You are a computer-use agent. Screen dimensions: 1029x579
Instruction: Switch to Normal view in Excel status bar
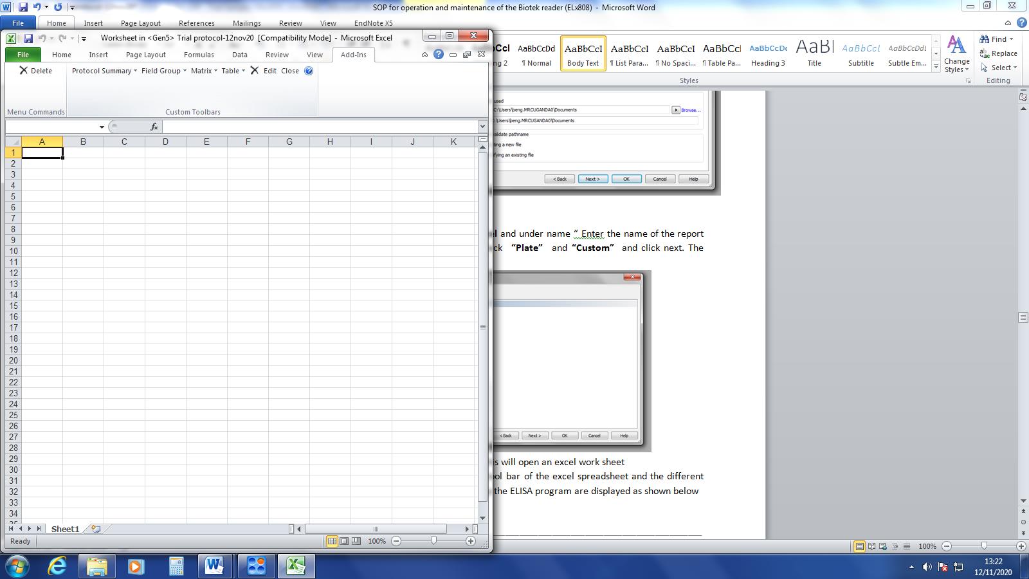point(332,541)
